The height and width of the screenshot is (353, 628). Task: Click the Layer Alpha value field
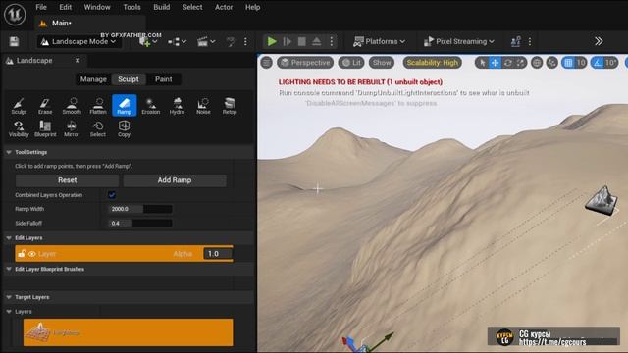[x=218, y=254]
